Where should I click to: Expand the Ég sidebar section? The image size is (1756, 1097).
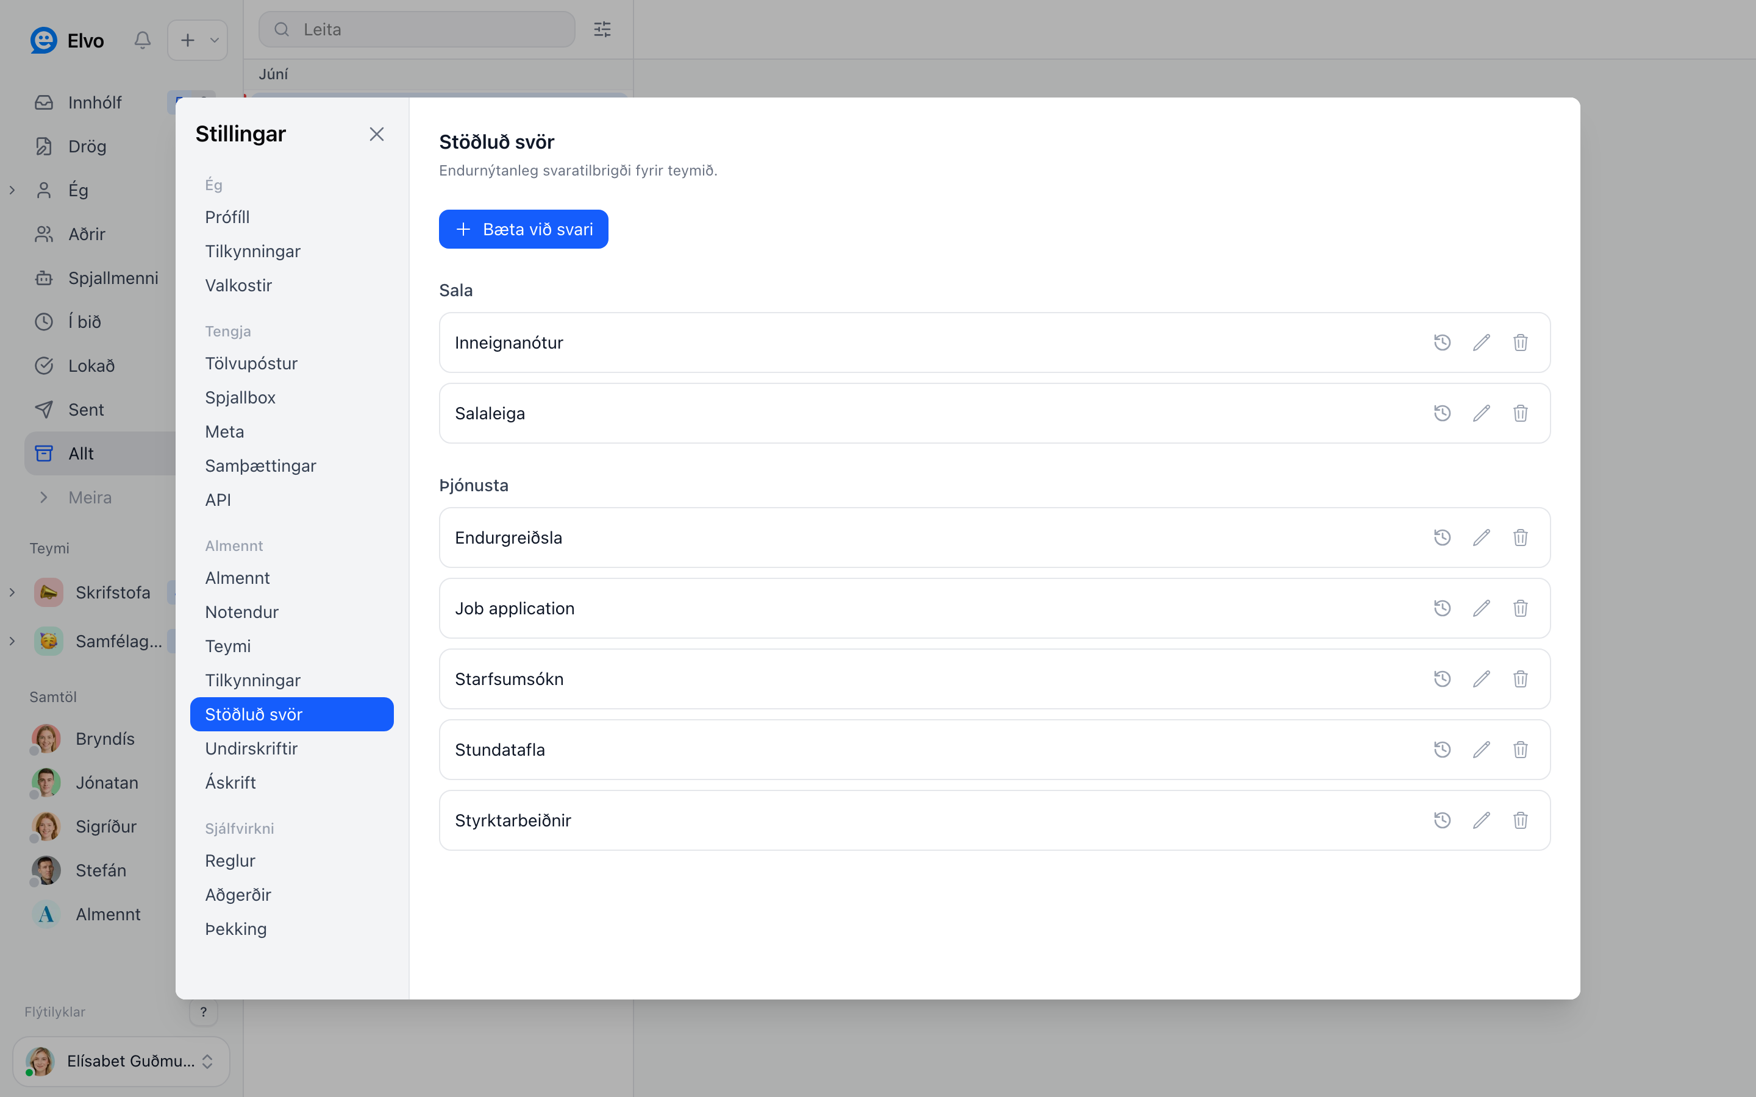coord(12,190)
